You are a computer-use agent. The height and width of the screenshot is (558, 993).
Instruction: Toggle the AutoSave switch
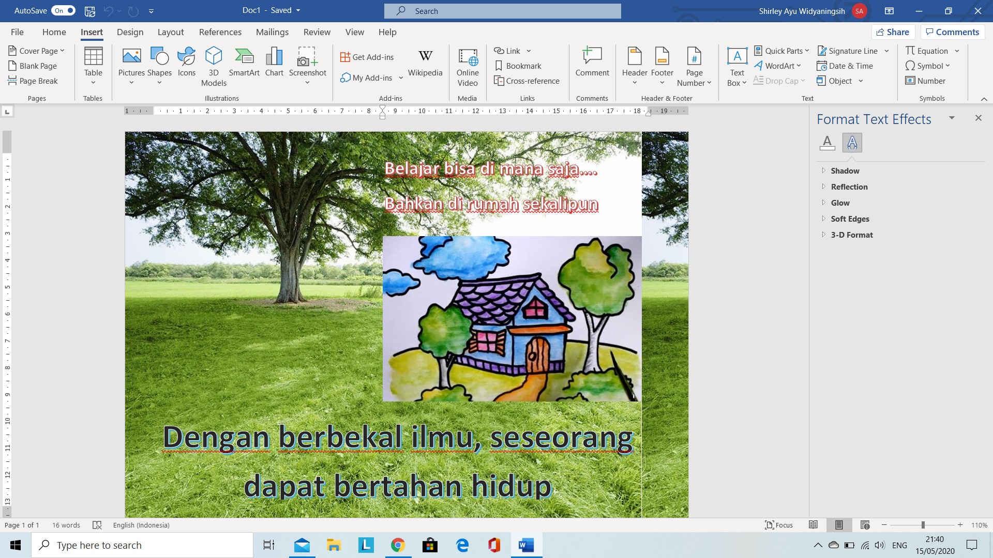tap(63, 10)
